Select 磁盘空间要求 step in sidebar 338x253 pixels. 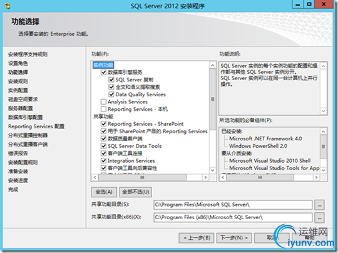point(23,100)
